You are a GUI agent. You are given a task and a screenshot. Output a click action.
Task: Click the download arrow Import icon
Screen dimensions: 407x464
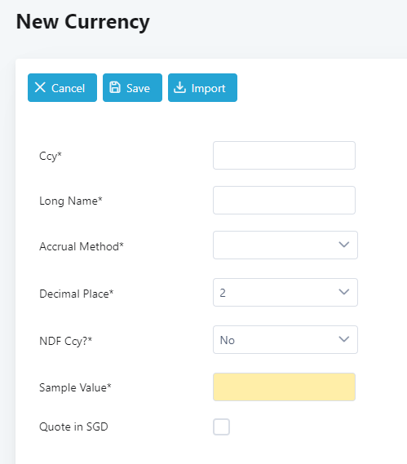(x=179, y=87)
